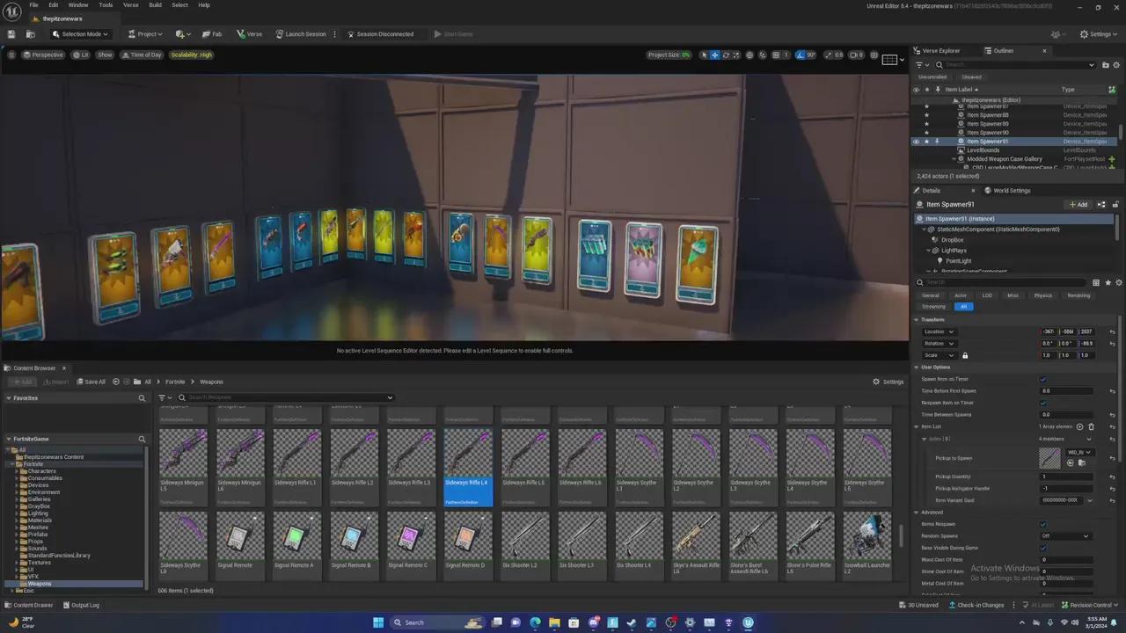Toggle Base Visible During Game checkbox
The width and height of the screenshot is (1126, 633).
tap(1043, 548)
